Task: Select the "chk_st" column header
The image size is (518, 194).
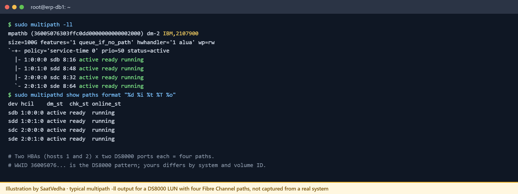Action: 79,104
